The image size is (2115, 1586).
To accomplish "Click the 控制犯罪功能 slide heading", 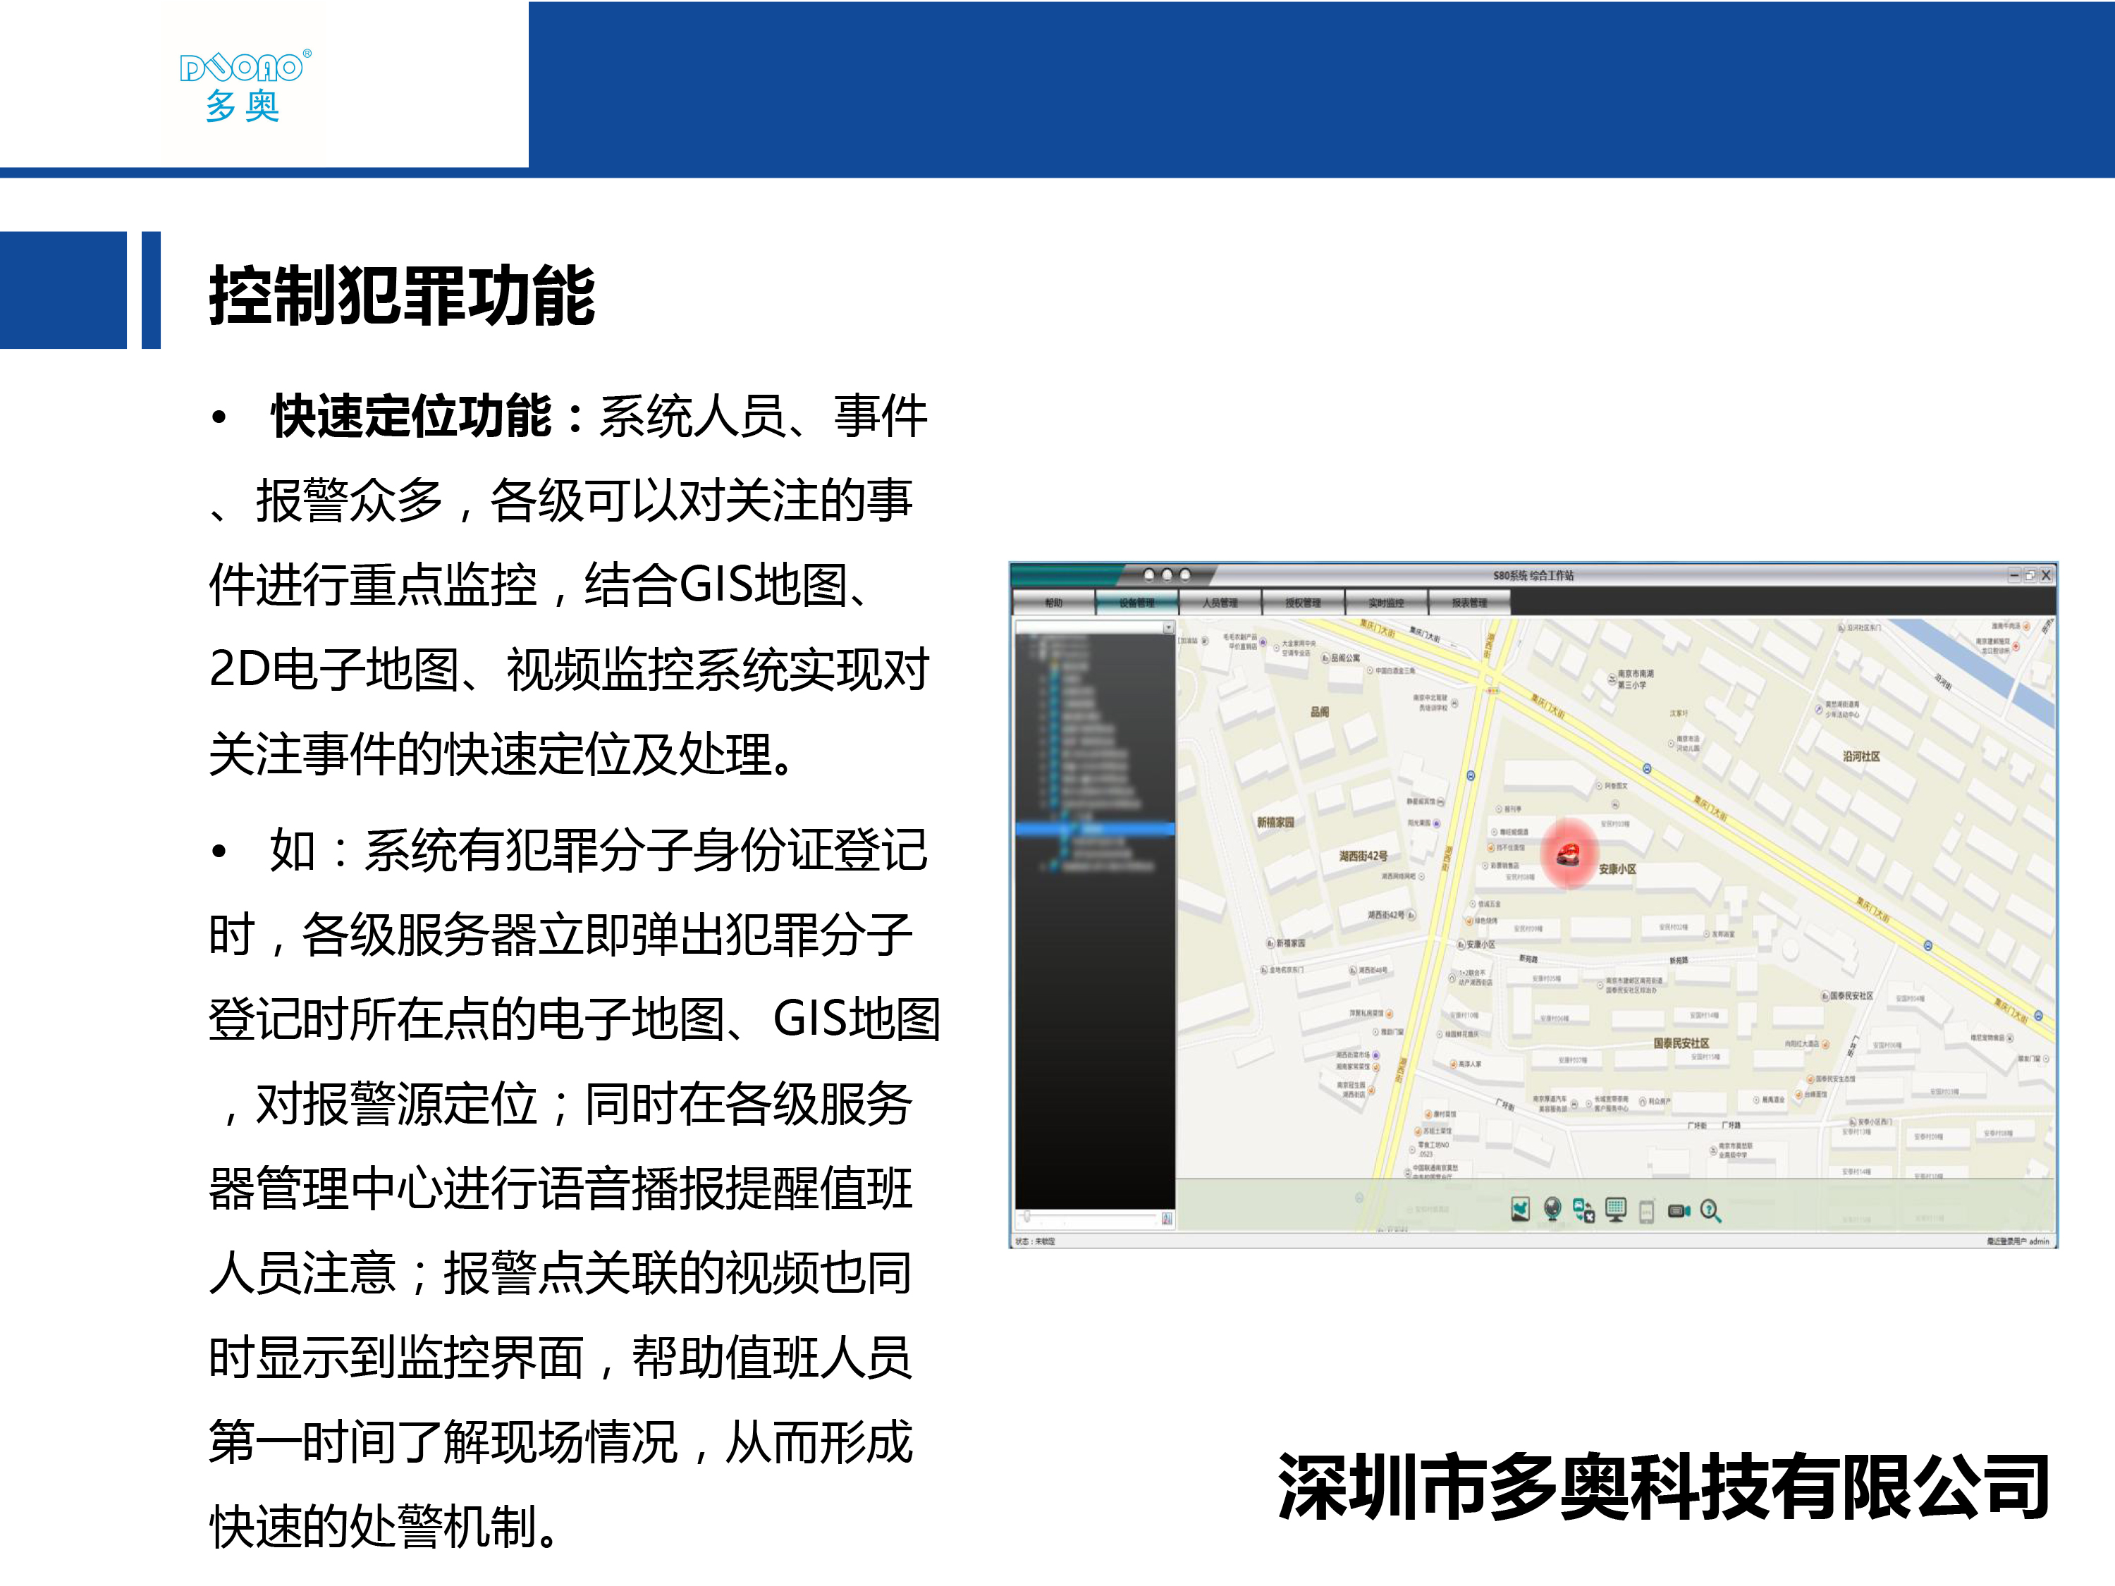I will pyautogui.click(x=403, y=295).
